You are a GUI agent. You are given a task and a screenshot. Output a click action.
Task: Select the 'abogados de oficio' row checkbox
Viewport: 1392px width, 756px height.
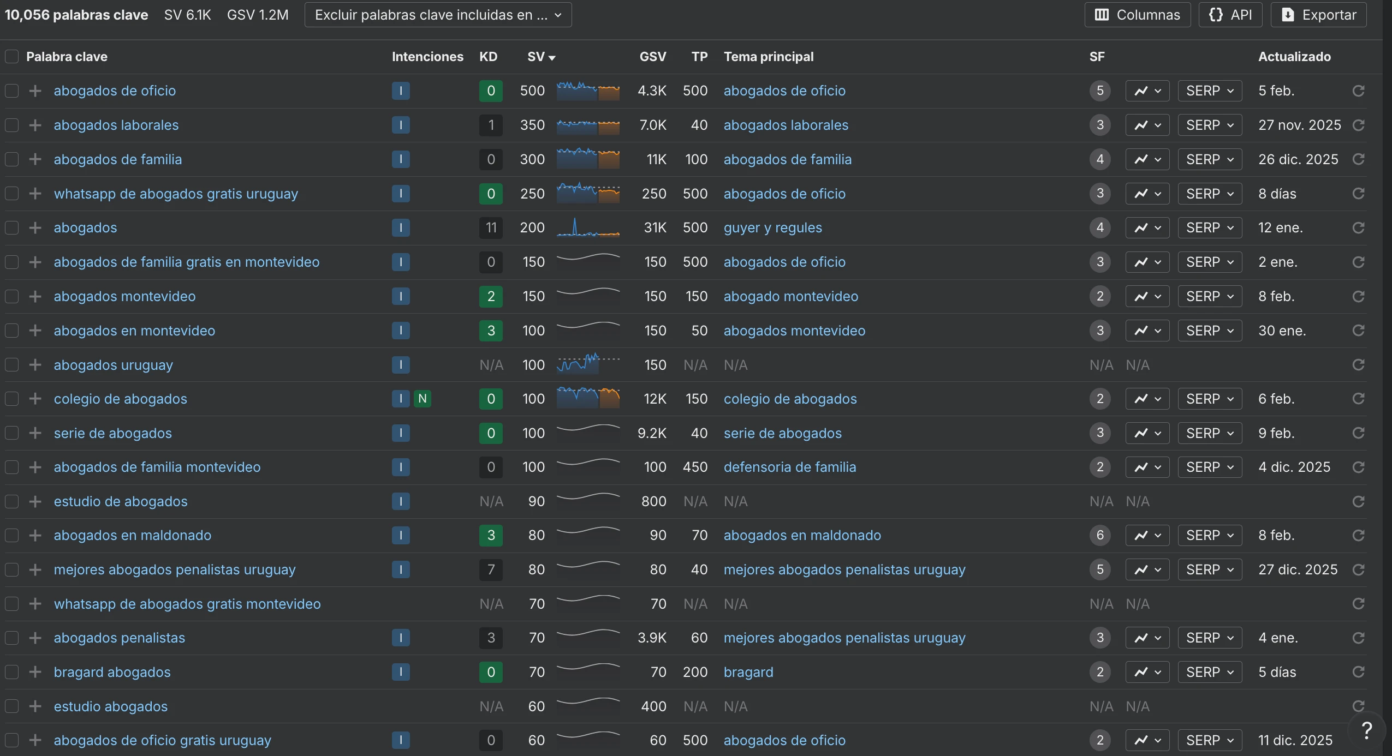11,91
